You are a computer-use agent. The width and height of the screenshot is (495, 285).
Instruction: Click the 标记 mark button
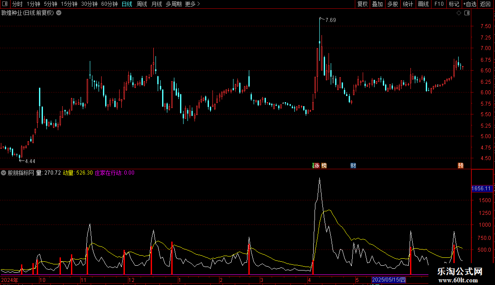[x=454, y=4]
